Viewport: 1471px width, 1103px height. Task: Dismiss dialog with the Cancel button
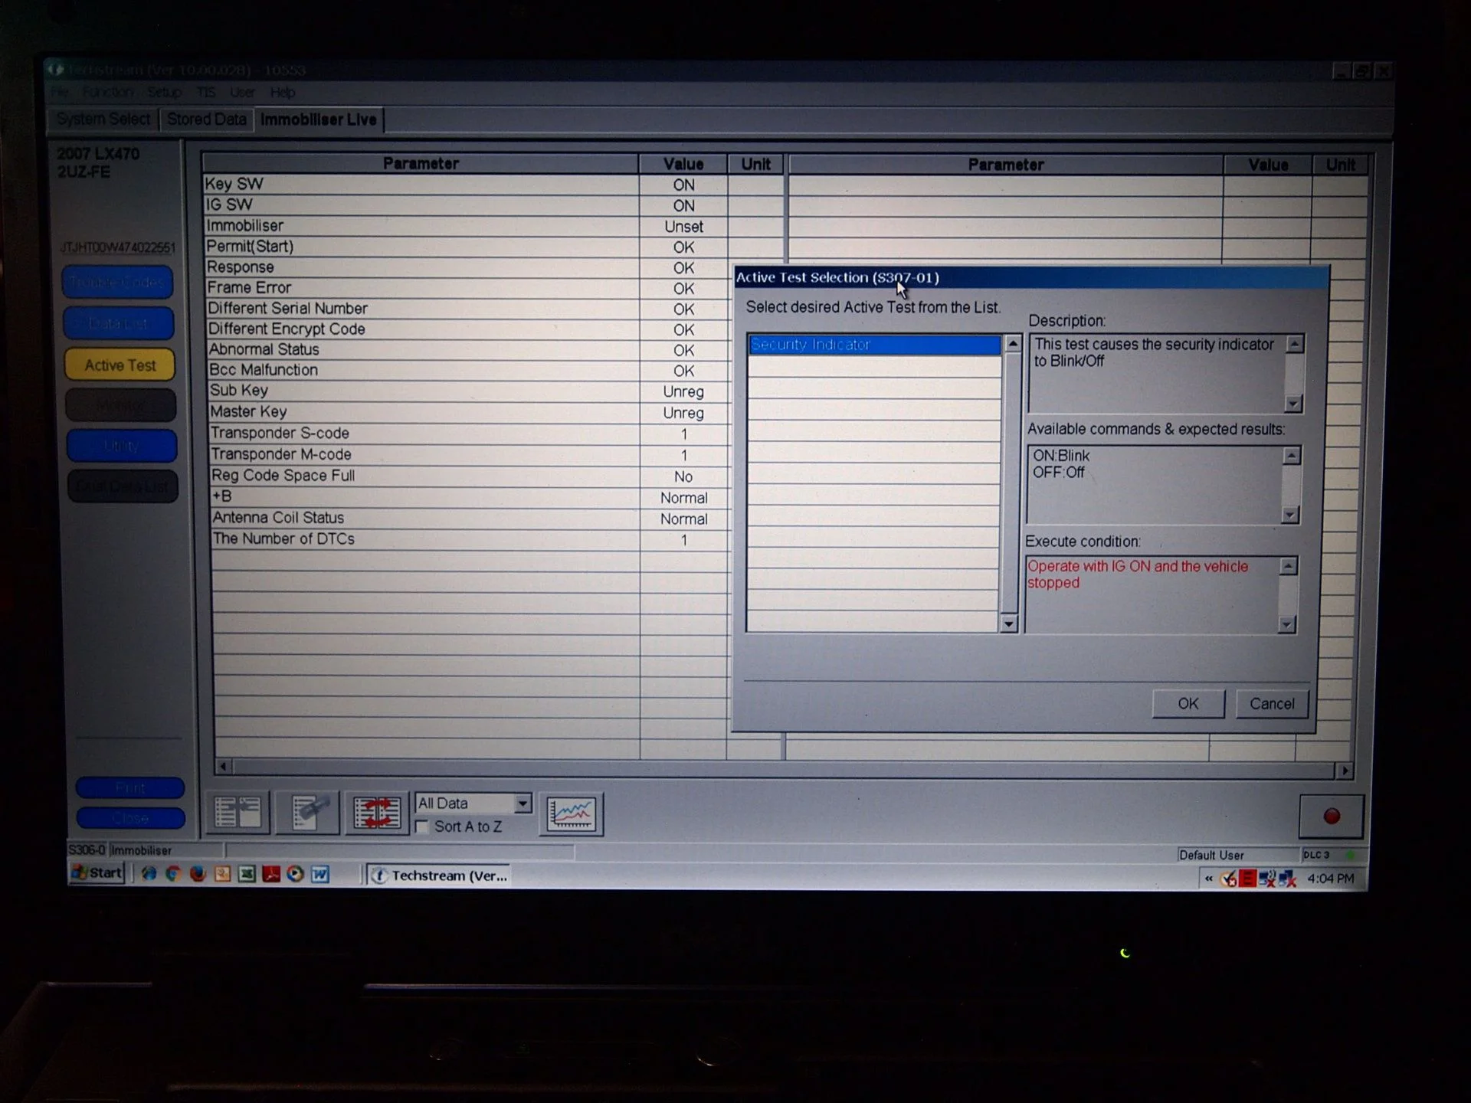[1272, 703]
